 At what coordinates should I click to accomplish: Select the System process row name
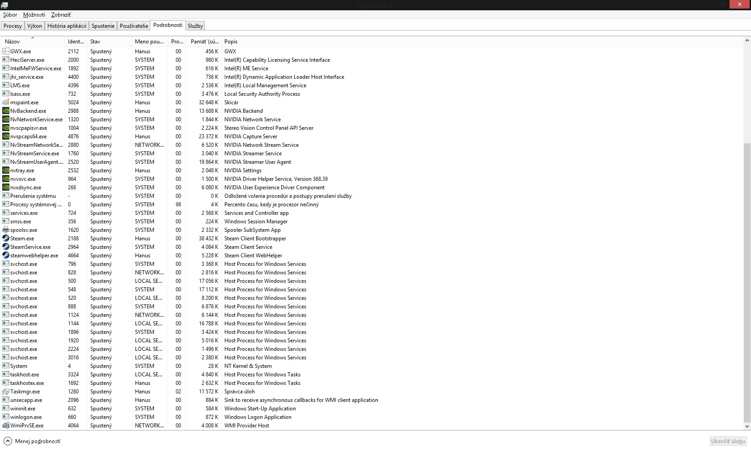19,366
